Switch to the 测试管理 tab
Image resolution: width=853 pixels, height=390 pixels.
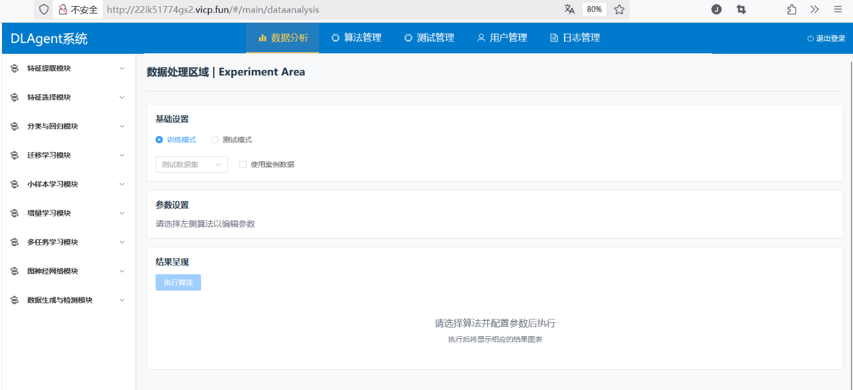pos(430,38)
